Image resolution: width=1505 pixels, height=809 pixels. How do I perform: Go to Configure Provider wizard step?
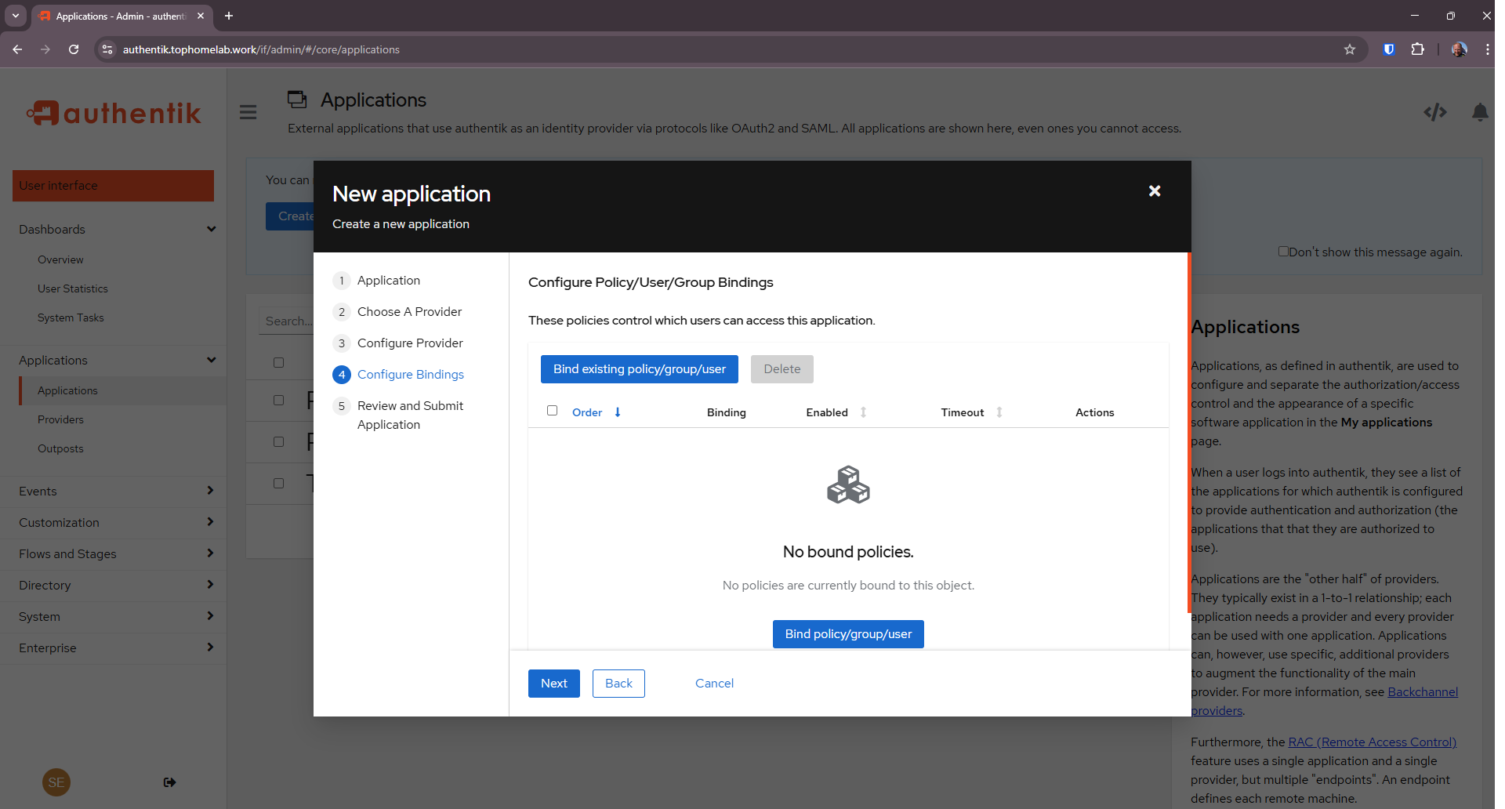pos(409,343)
